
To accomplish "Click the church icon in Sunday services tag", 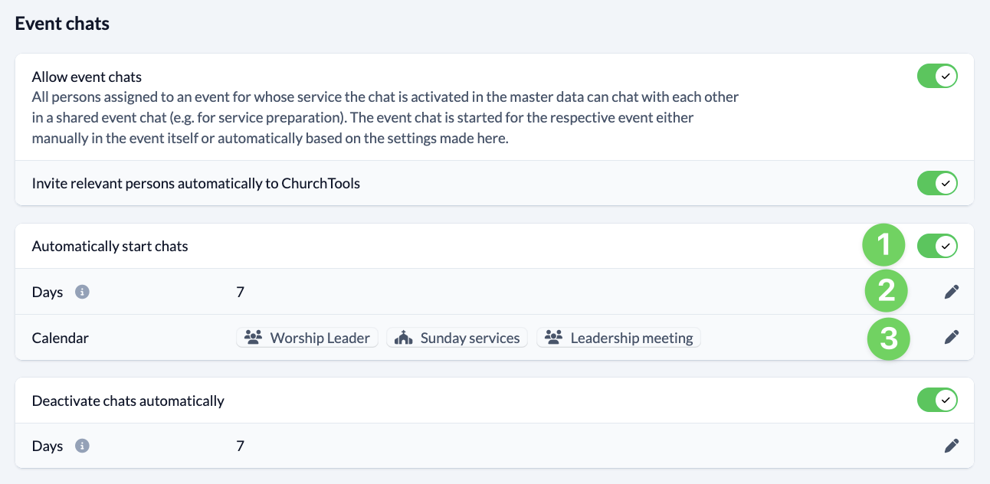I will [x=403, y=338].
